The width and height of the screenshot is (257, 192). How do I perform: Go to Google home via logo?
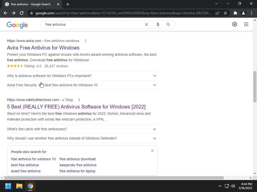17,25
